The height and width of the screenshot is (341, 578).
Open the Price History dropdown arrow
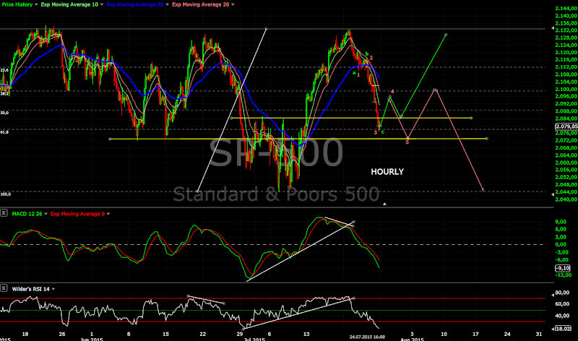click(36, 5)
